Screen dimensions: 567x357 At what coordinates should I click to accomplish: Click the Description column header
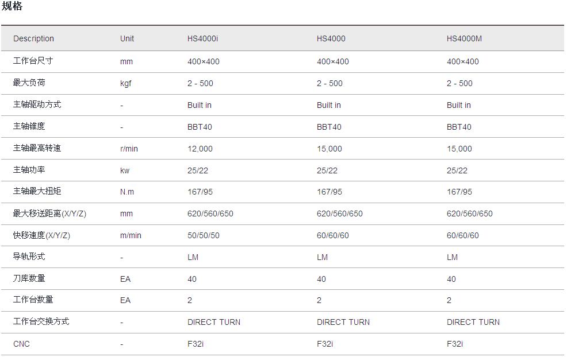pyautogui.click(x=33, y=38)
